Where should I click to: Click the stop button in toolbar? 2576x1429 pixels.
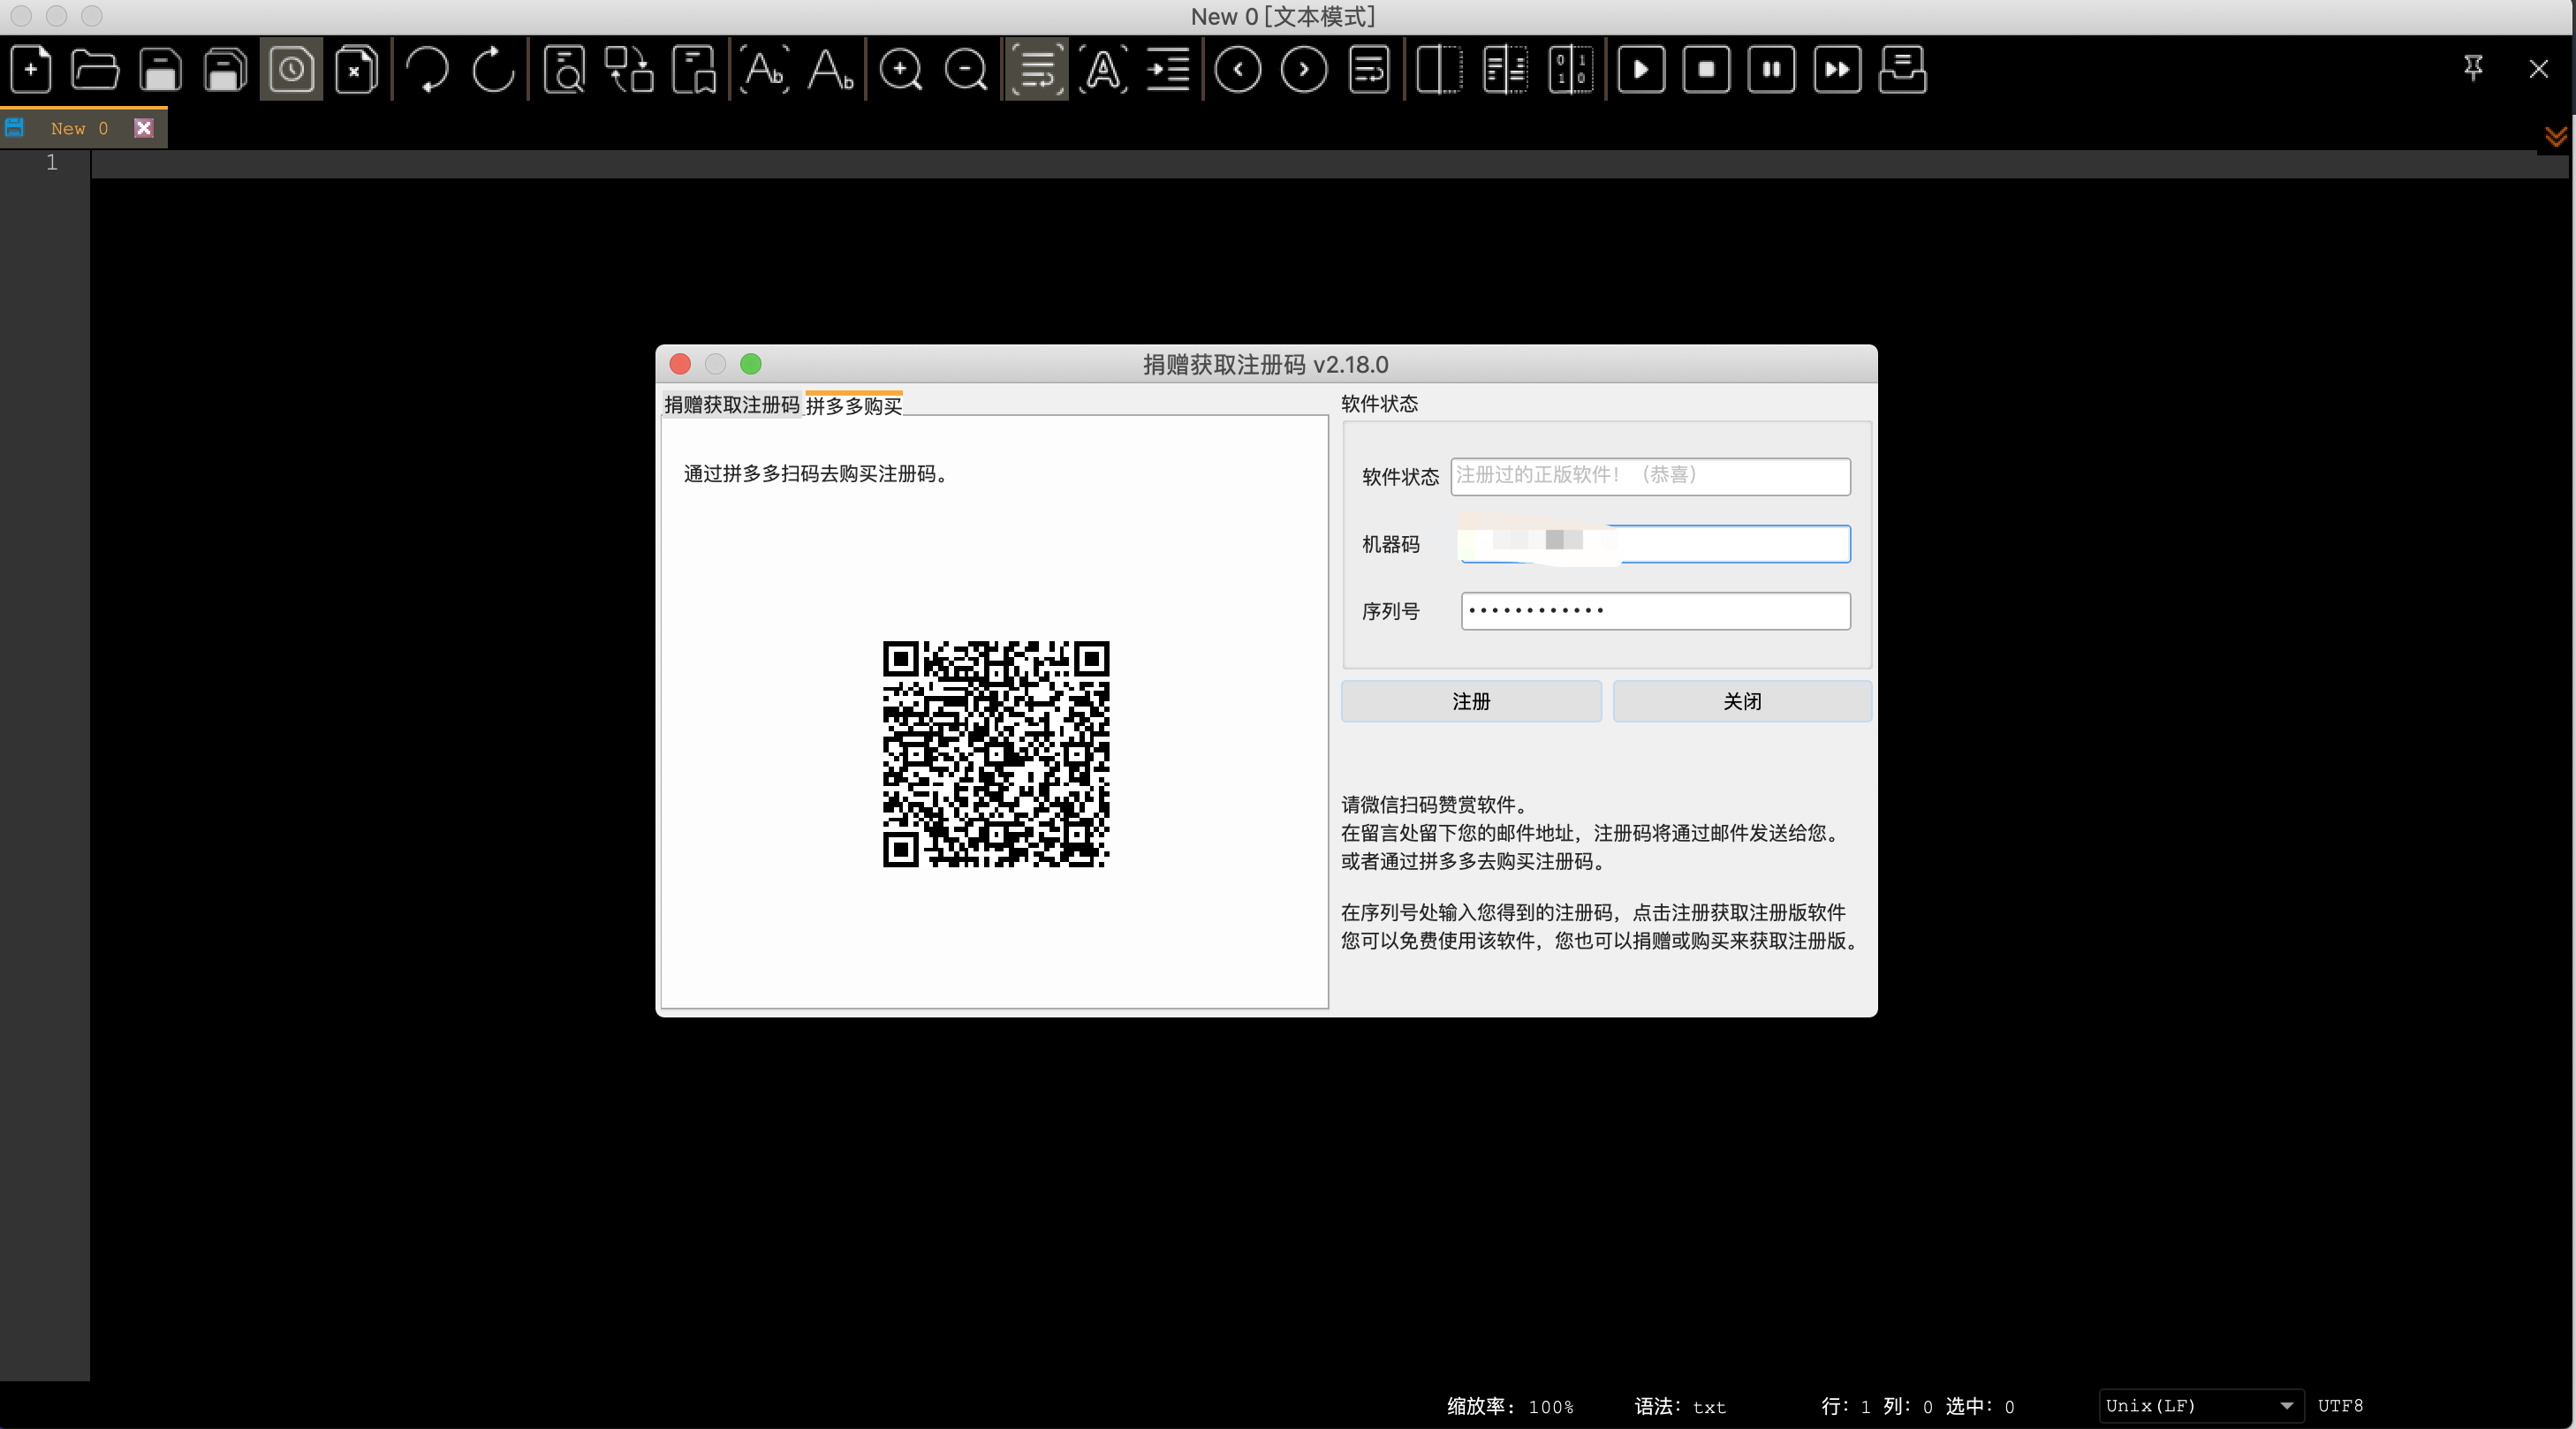(x=1706, y=70)
